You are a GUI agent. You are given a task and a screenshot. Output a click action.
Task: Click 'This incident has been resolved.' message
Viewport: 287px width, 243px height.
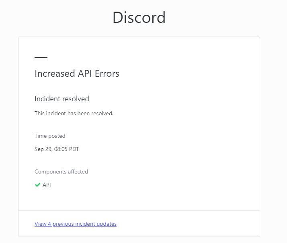(x=74, y=113)
